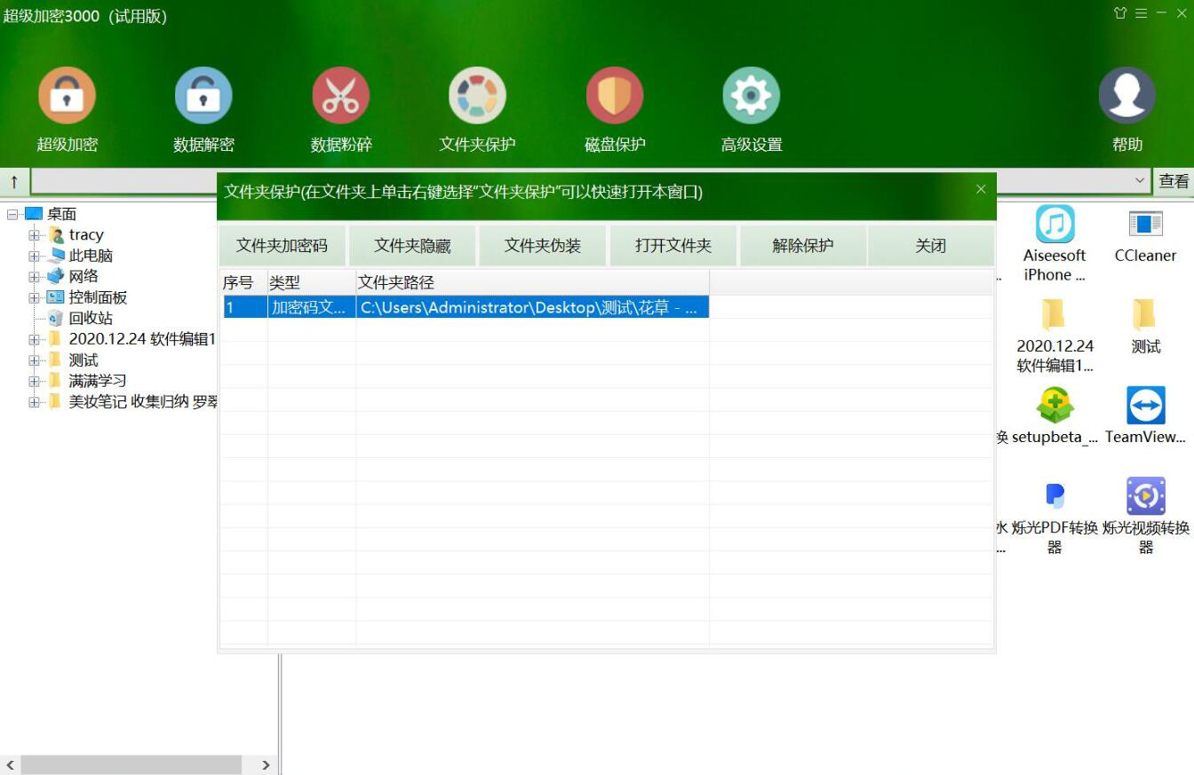Expand the 测试 tree node
The image size is (1194, 775).
(34, 360)
